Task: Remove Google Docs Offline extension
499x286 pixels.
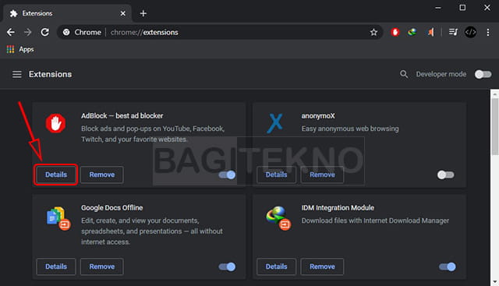Action: pyautogui.click(x=102, y=267)
